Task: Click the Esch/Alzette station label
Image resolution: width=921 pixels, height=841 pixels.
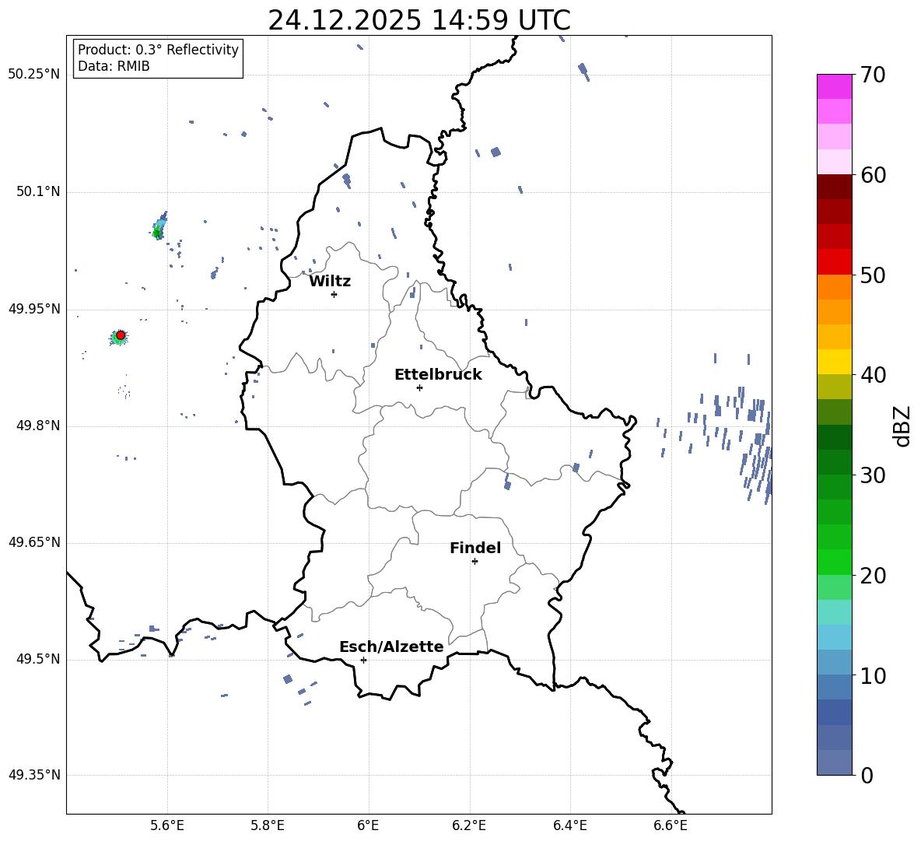Action: click(x=392, y=647)
